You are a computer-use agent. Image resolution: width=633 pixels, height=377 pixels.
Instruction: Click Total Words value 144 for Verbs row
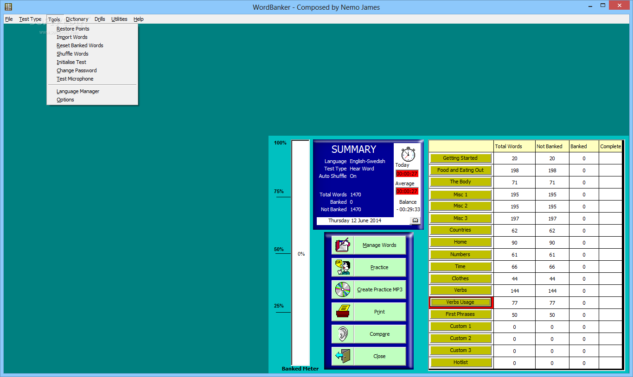(514, 291)
